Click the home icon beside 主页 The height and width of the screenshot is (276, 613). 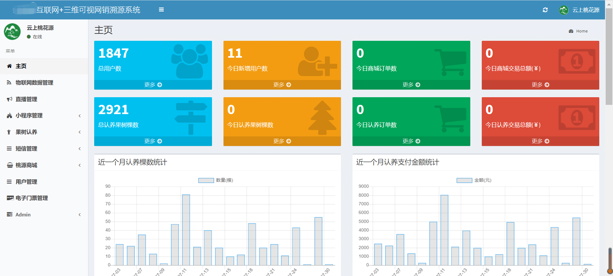point(10,66)
